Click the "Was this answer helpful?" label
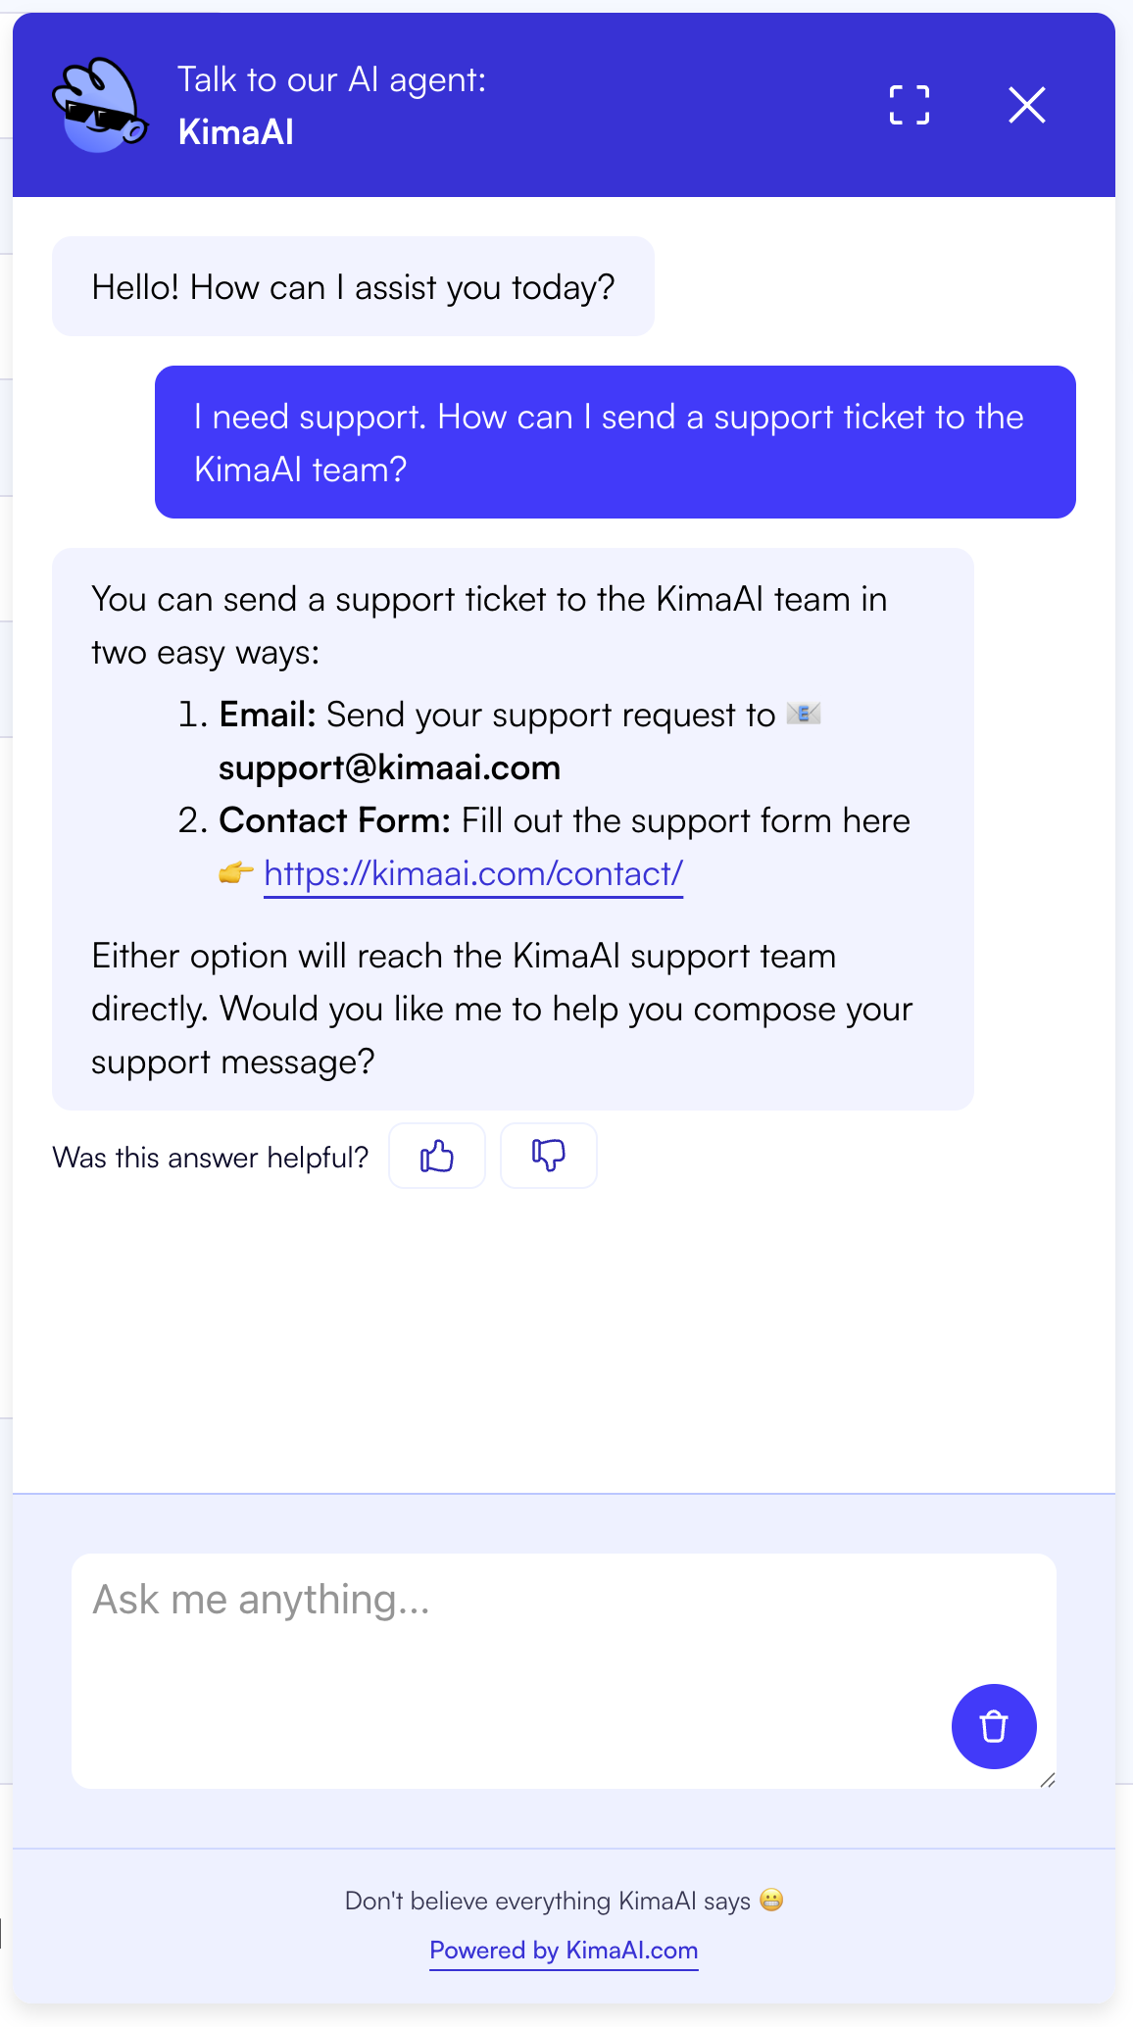Screen dimensions: 1133x2027 211,1158
